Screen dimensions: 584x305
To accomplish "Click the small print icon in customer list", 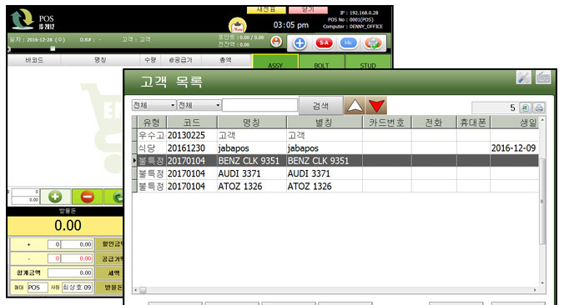I will click(x=539, y=107).
